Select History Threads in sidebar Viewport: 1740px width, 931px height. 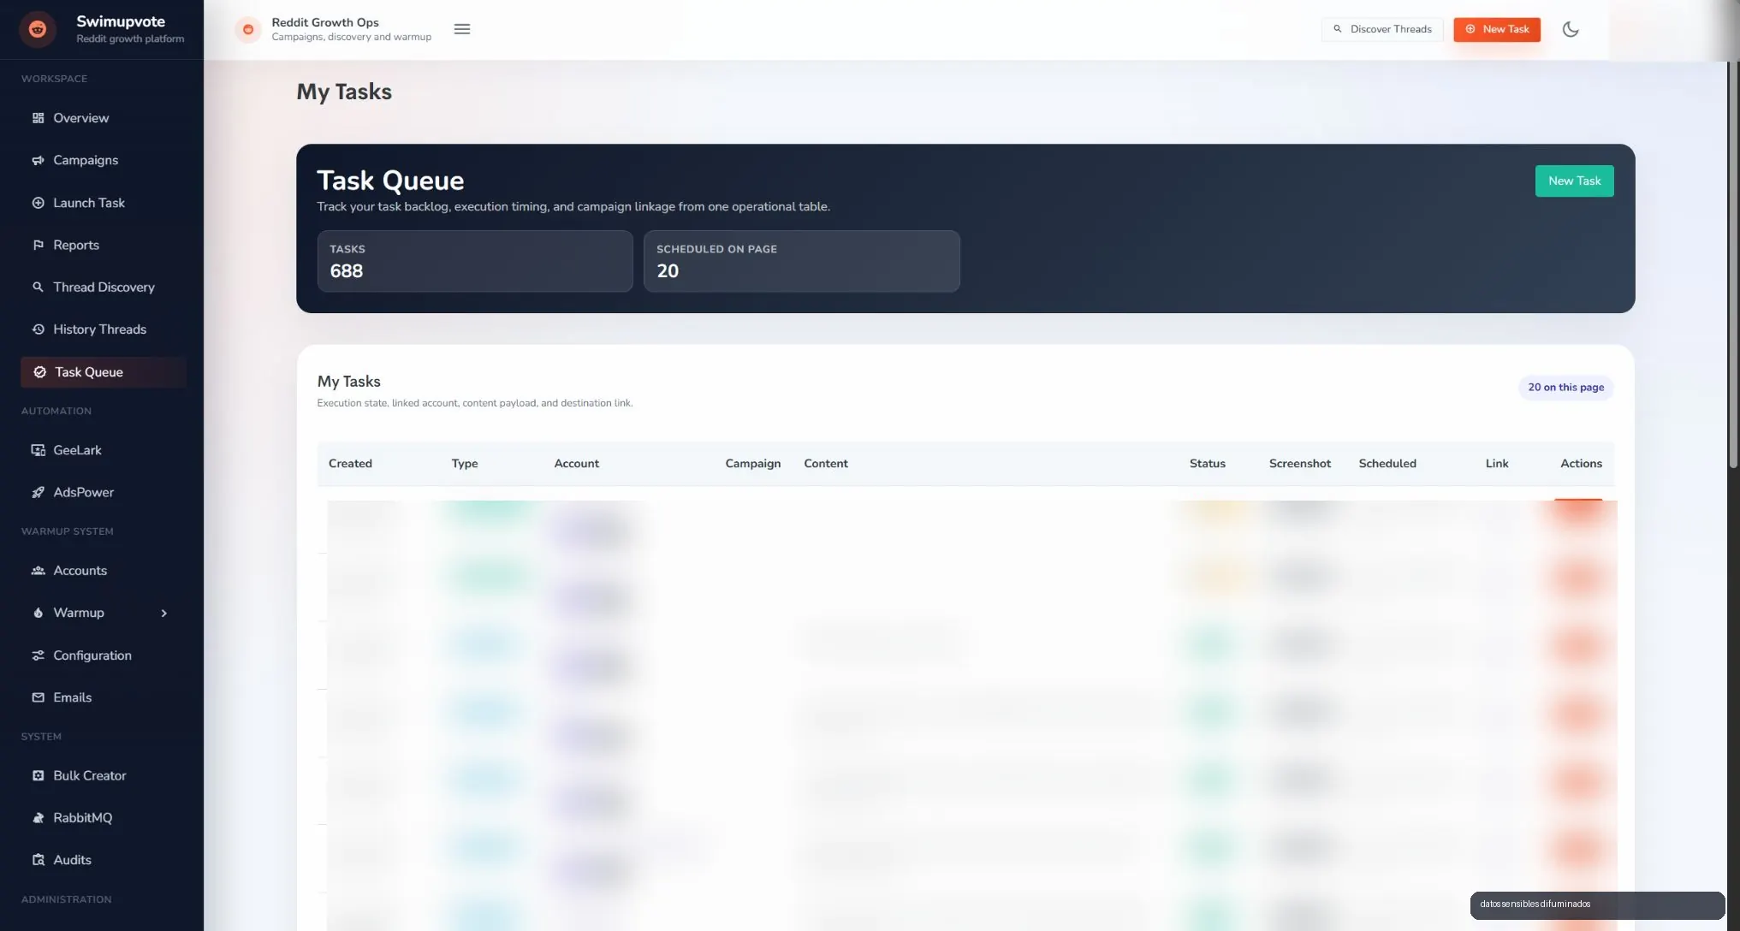104,329
